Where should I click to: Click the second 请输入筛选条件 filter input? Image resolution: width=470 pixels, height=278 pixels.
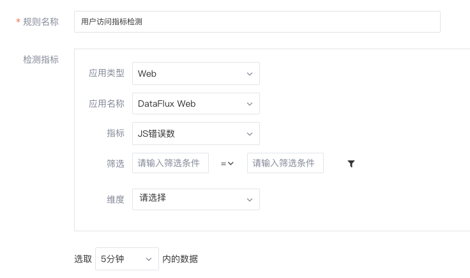(285, 163)
